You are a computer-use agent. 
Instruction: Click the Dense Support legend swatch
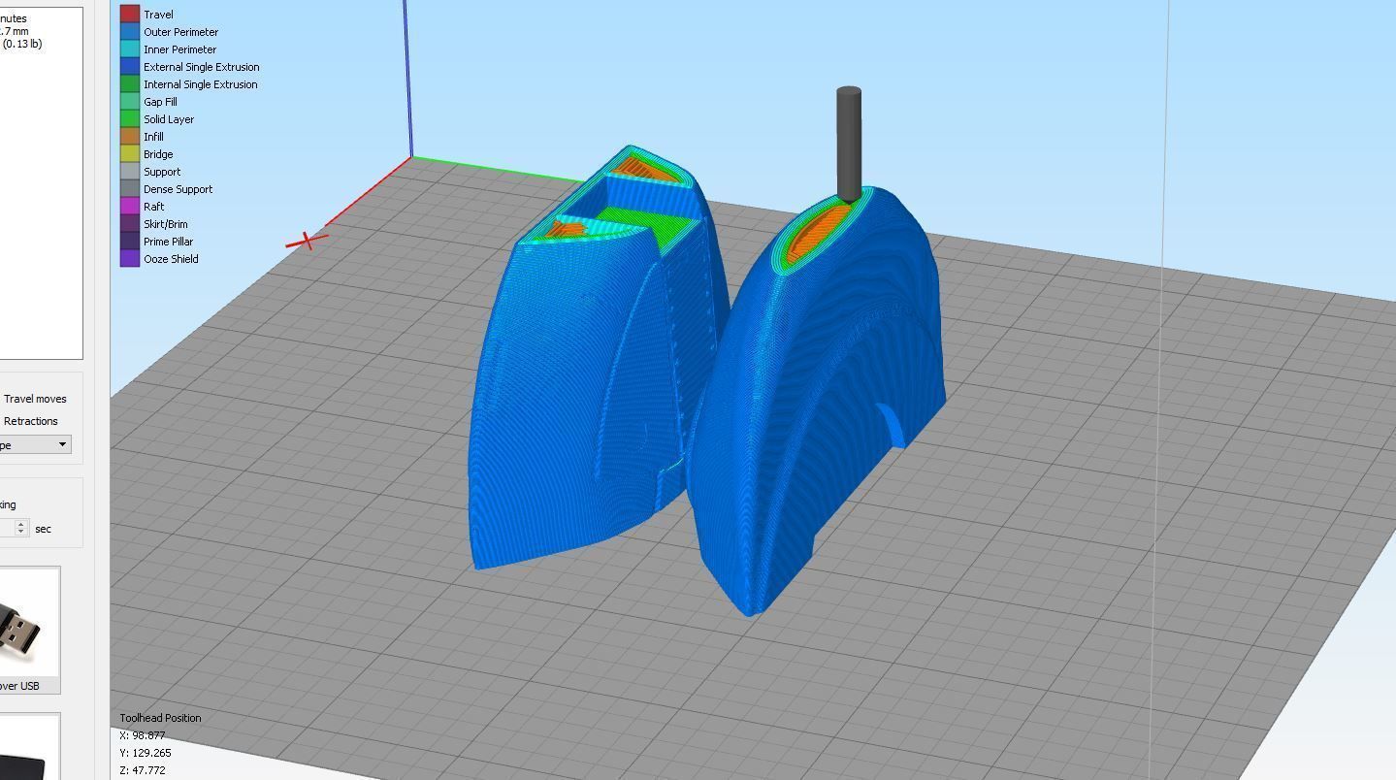click(129, 189)
